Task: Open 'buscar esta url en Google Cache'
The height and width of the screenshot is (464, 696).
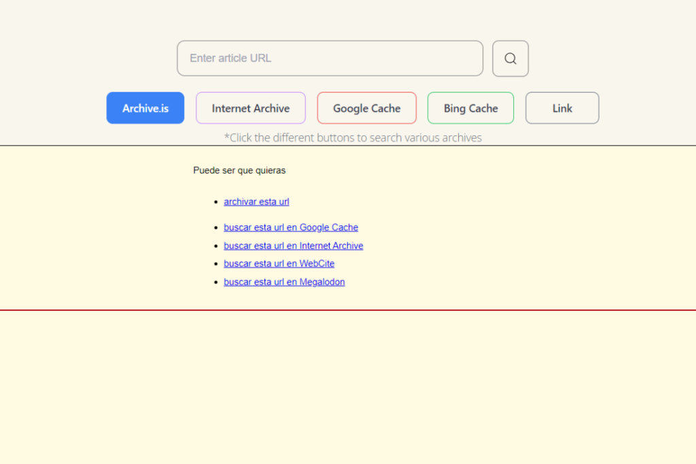Action: (x=291, y=227)
